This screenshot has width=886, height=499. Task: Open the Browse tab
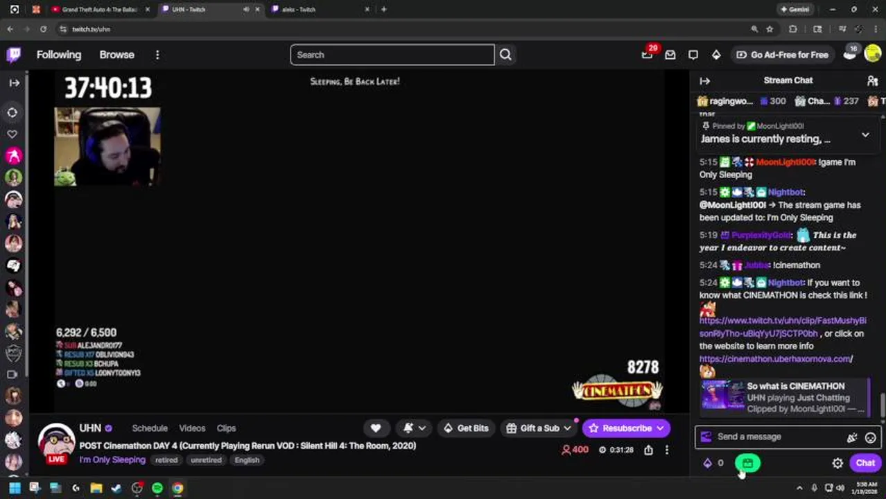[x=116, y=55]
